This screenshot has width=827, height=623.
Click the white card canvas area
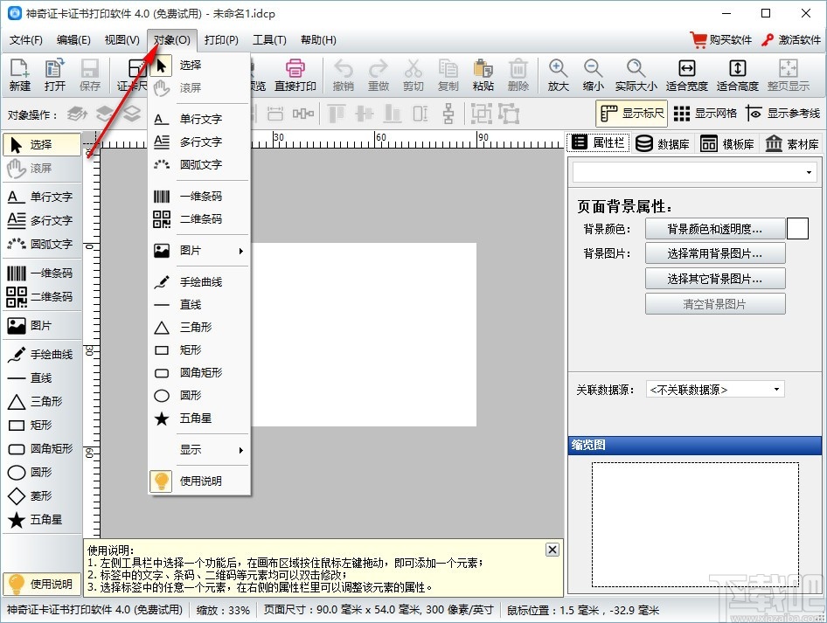(x=365, y=335)
